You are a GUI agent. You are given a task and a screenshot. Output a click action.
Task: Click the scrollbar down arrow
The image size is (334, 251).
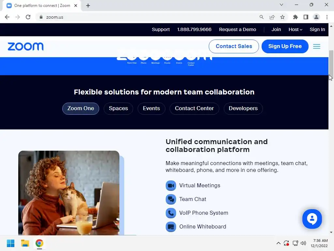[331, 232]
